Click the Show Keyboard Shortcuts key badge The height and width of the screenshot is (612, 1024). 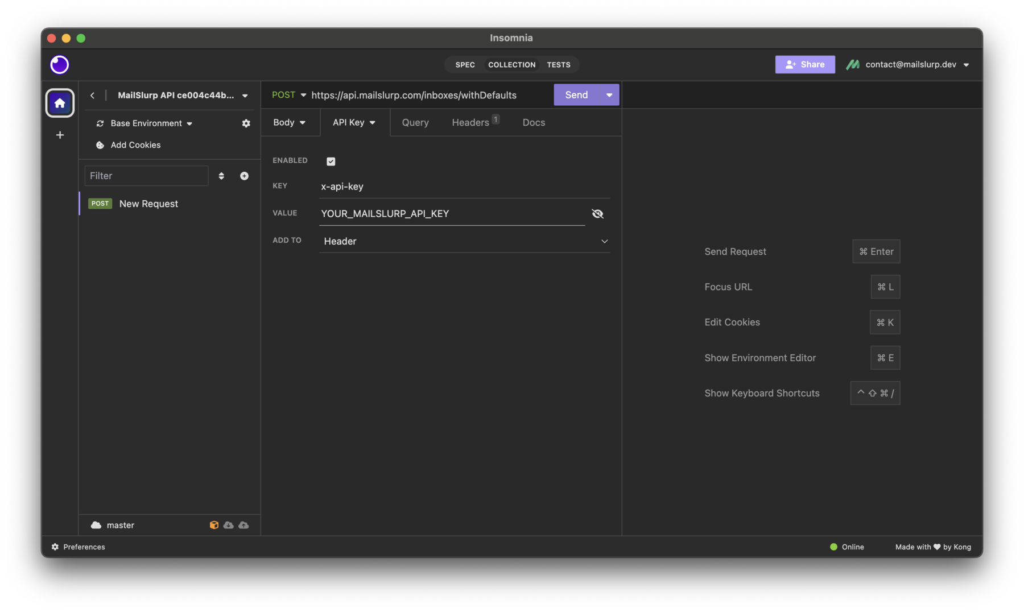[875, 393]
